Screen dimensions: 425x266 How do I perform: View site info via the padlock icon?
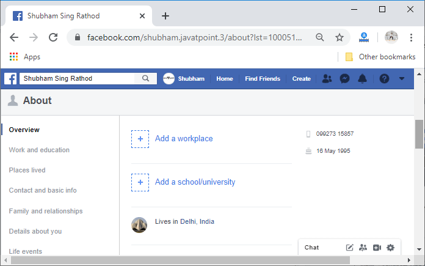tap(78, 37)
